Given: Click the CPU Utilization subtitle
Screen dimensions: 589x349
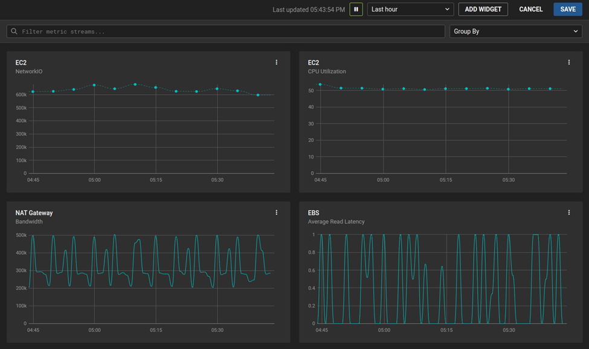Looking at the screenshot, I should tap(327, 71).
